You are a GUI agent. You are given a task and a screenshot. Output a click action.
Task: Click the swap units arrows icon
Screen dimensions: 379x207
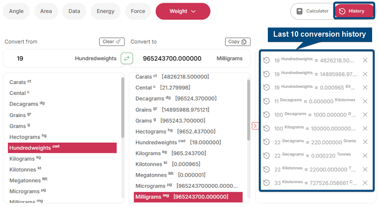point(127,58)
